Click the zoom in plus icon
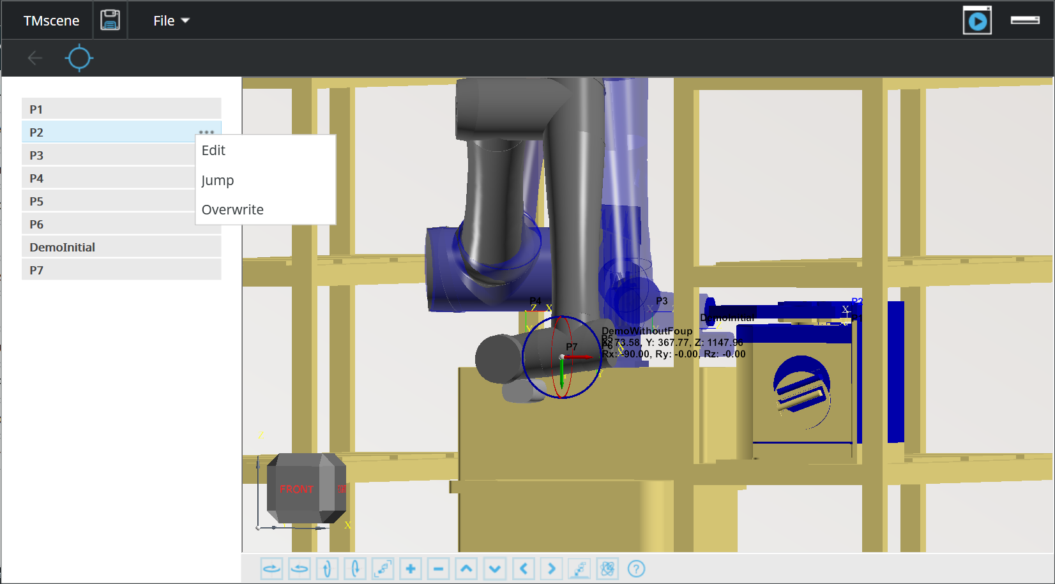Screen dimensions: 1055x584 click(411, 569)
